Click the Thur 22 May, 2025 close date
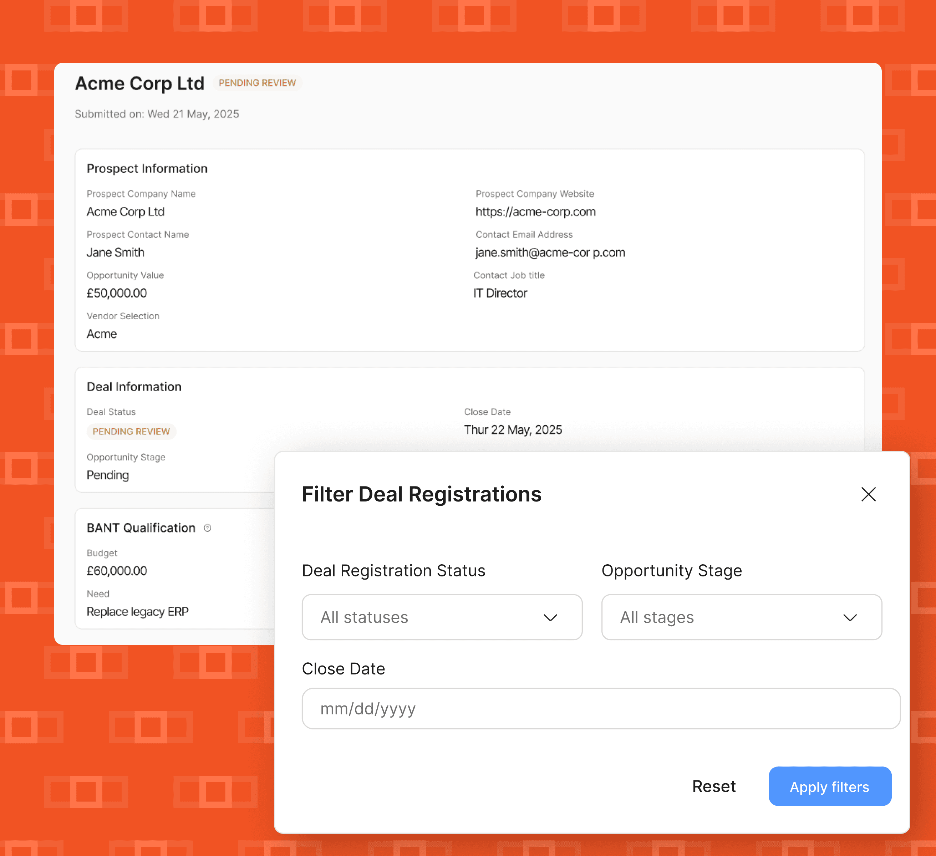 click(x=513, y=430)
